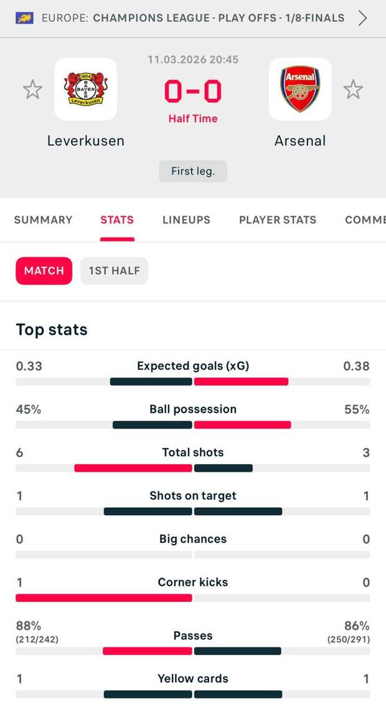Open the Leverkusen club crest
Viewport: 386px width, 714px height.
[x=86, y=89]
